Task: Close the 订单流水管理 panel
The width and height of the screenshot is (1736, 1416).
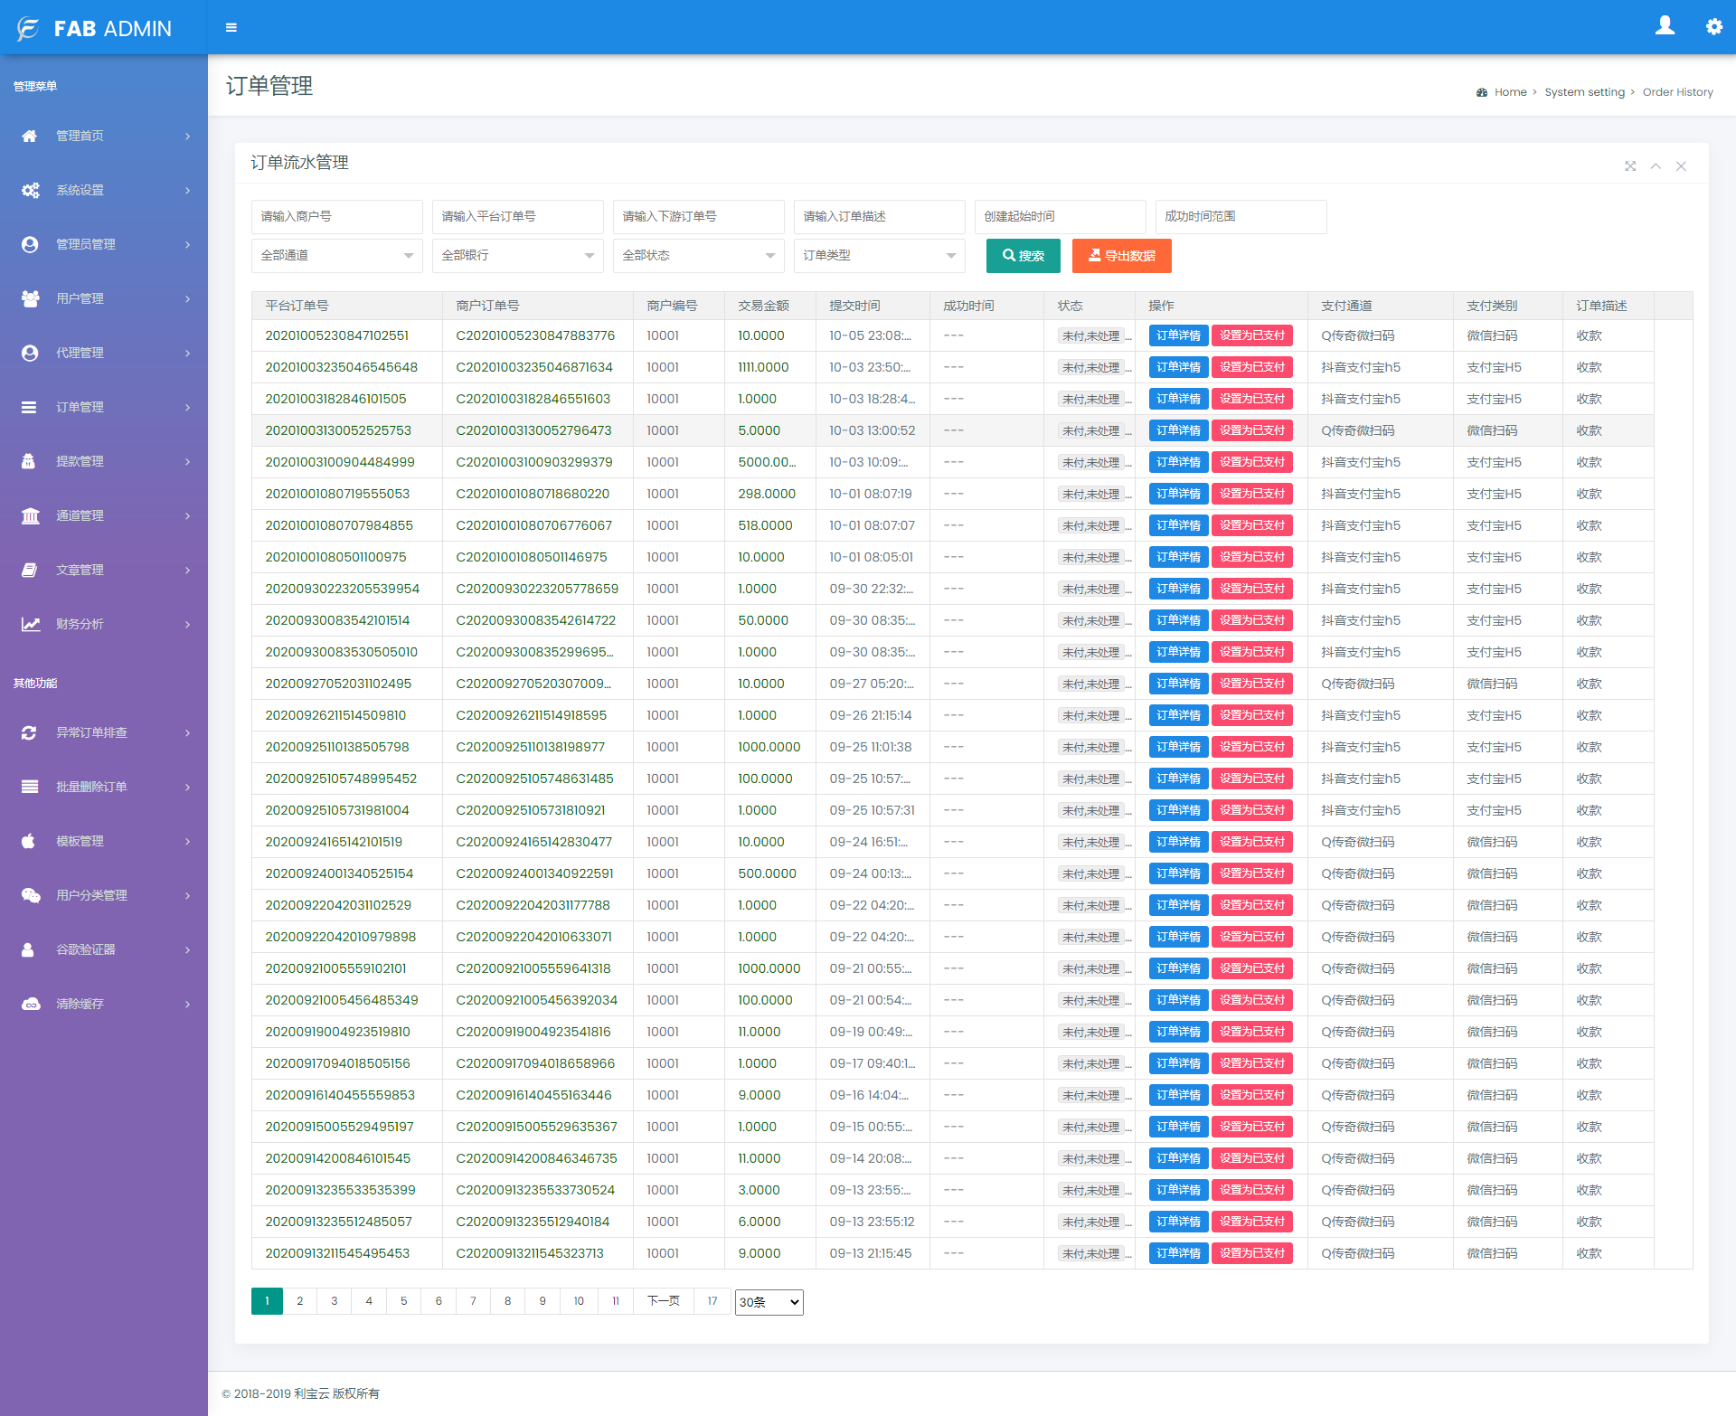Action: 1681,166
